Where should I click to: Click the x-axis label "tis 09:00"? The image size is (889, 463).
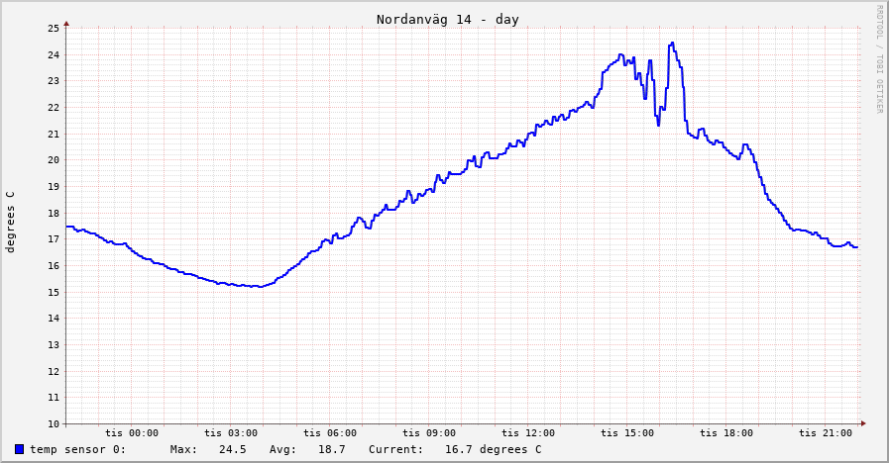pyautogui.click(x=429, y=433)
